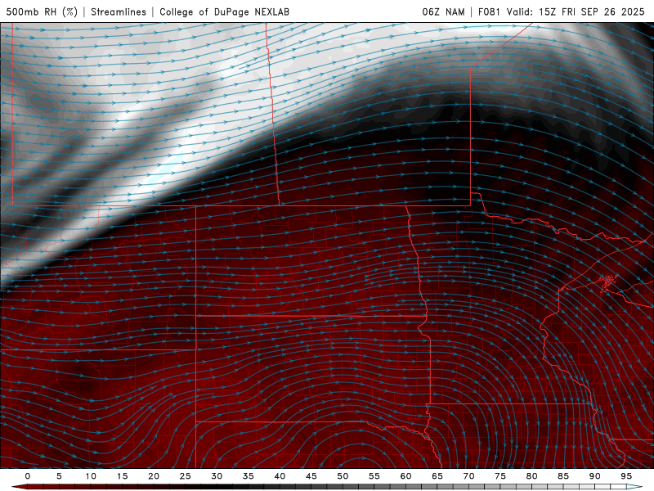Click the 'Streamlines' header label

(x=119, y=11)
